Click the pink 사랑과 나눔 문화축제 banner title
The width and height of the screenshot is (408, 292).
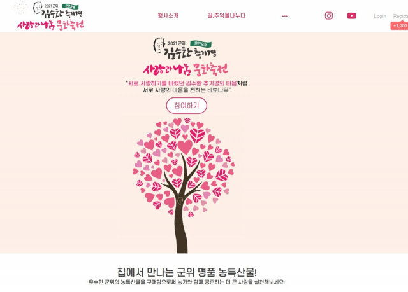tap(186, 69)
